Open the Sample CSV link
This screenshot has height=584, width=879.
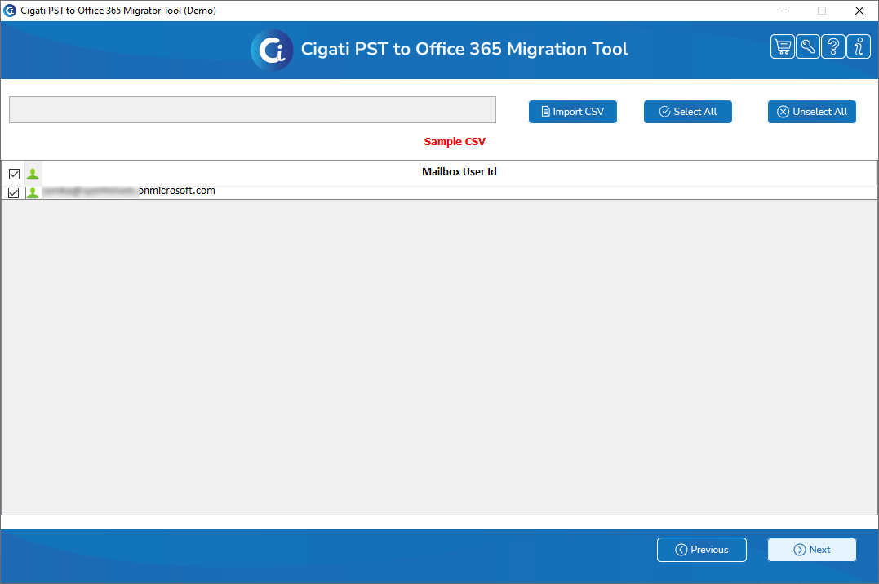tap(455, 142)
